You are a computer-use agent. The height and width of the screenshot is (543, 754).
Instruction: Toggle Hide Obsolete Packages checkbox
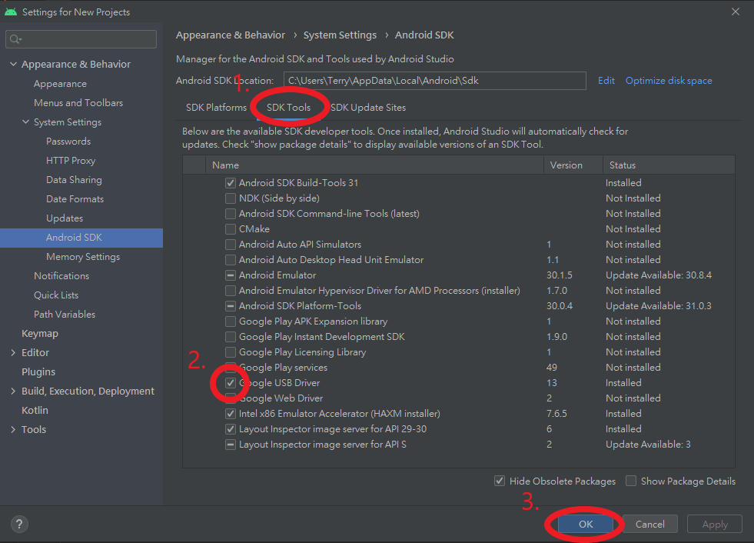[x=500, y=481]
